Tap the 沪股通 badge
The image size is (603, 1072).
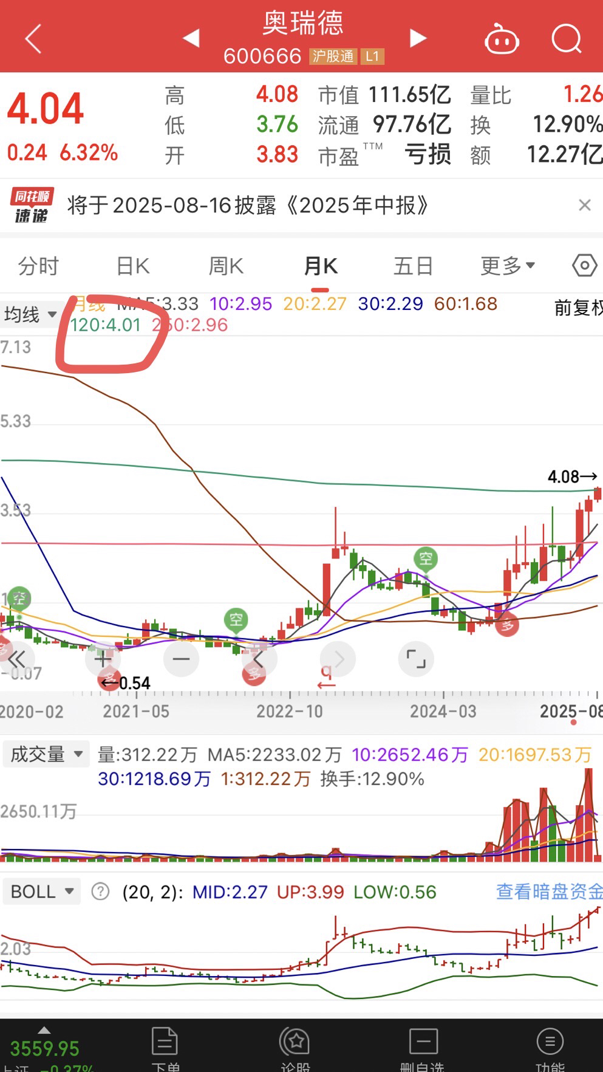(332, 57)
